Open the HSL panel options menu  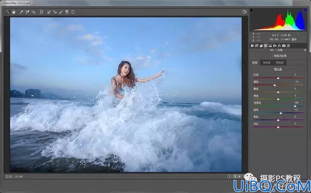click(x=305, y=50)
